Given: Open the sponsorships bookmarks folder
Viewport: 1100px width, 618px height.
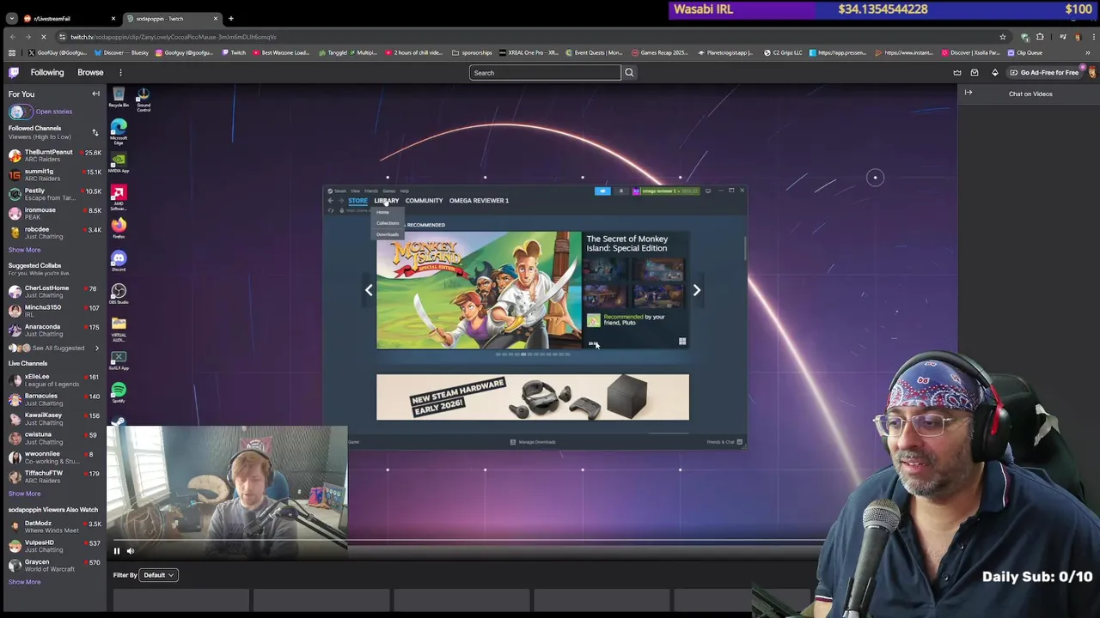Looking at the screenshot, I should tap(473, 52).
